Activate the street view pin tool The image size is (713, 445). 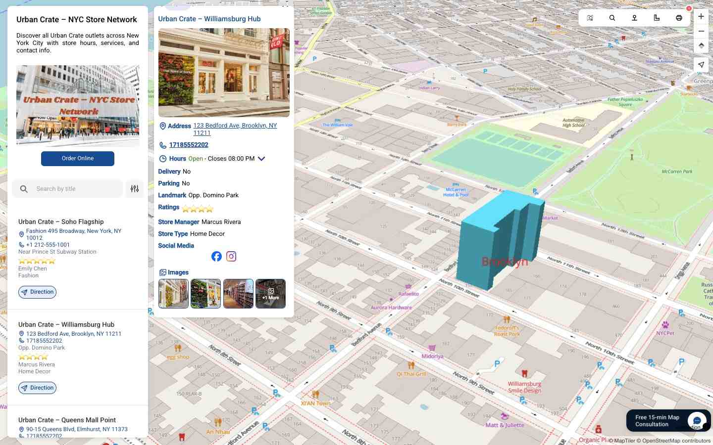point(634,18)
